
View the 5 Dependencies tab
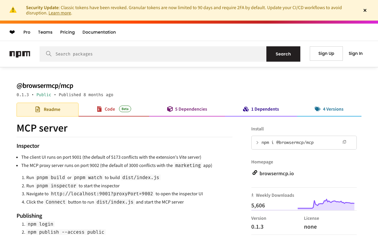coord(187,109)
